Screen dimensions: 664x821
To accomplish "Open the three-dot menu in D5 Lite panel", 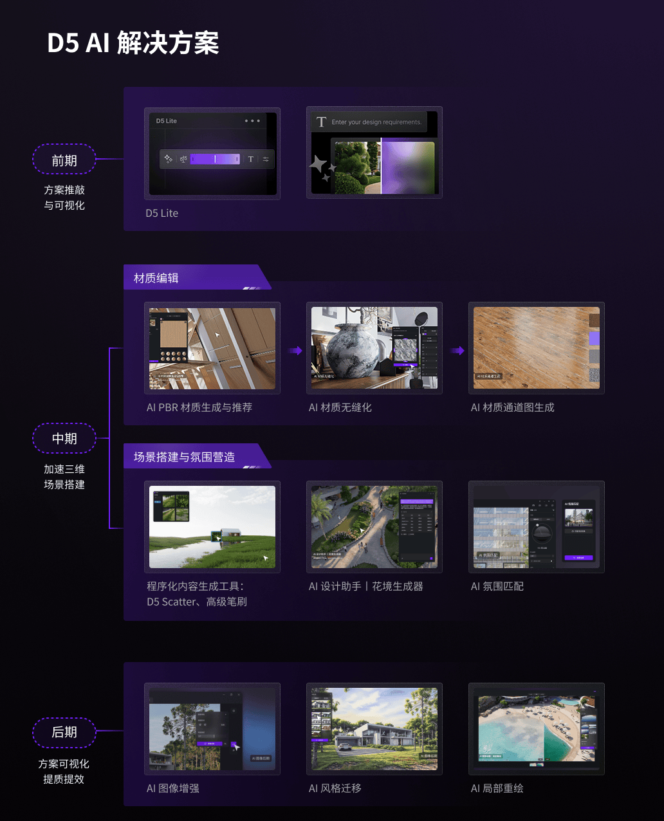I will tap(252, 121).
